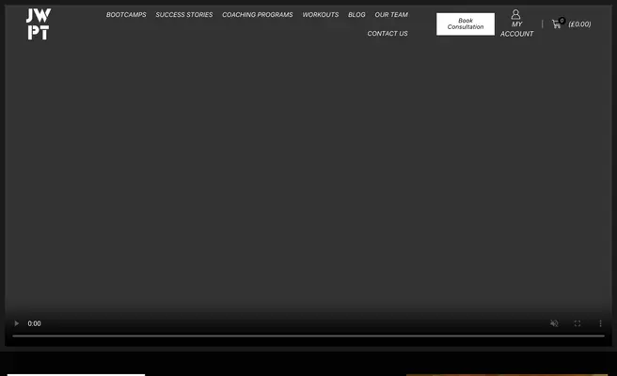The width and height of the screenshot is (617, 376).
Task: Click the (£0.00) cart total
Action: pos(579,24)
